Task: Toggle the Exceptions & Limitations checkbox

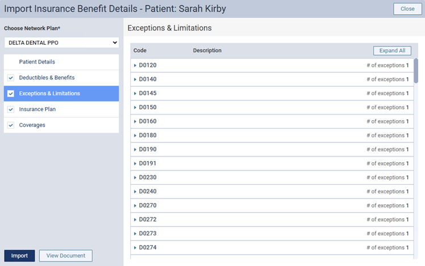Action: point(11,94)
